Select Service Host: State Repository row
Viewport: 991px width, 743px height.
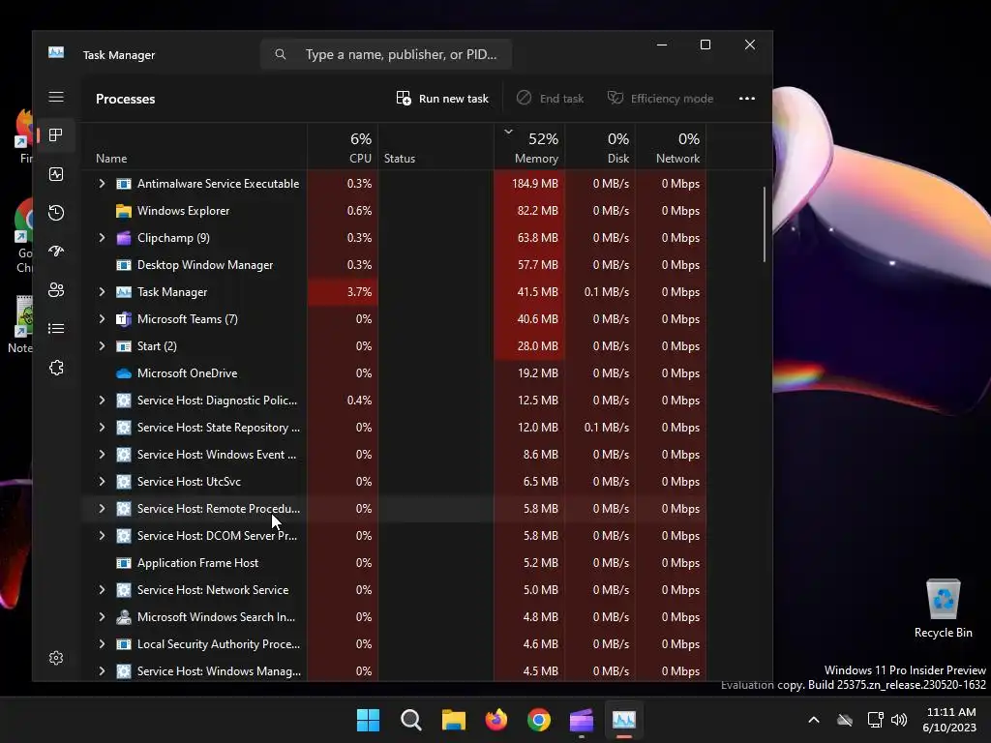(395, 427)
